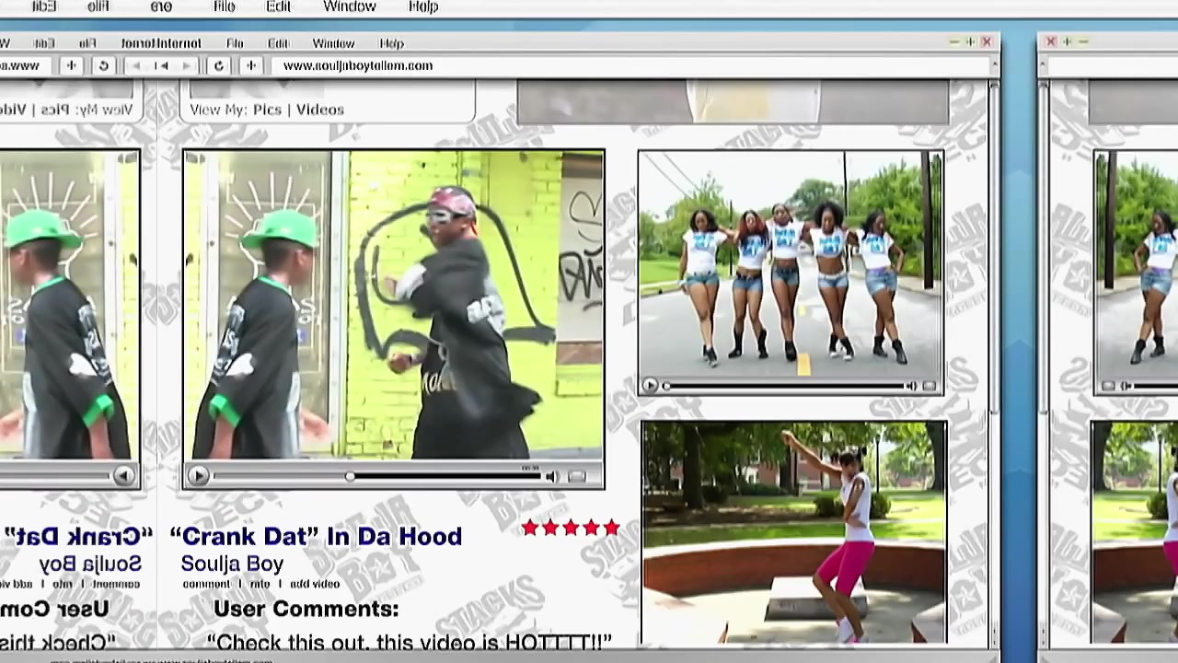Move the Crank Dat video progress knob
Viewport: 1178px width, 663px height.
point(350,476)
